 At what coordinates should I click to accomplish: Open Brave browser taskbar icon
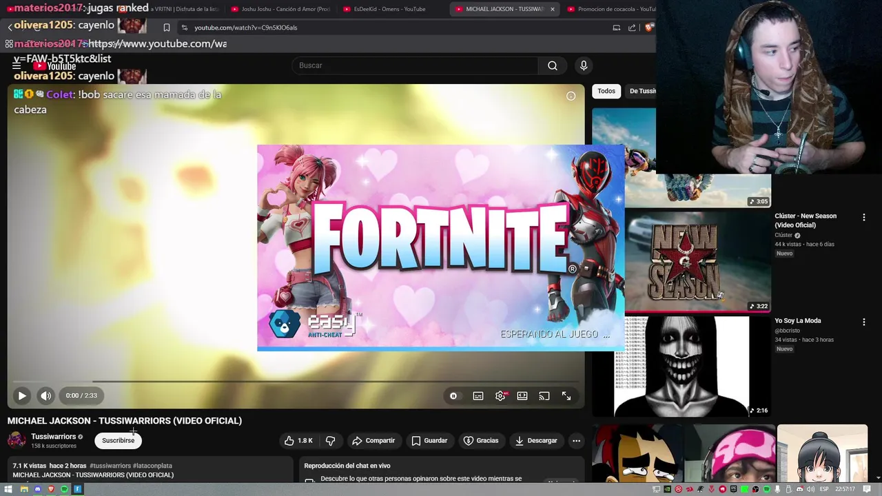point(51,489)
